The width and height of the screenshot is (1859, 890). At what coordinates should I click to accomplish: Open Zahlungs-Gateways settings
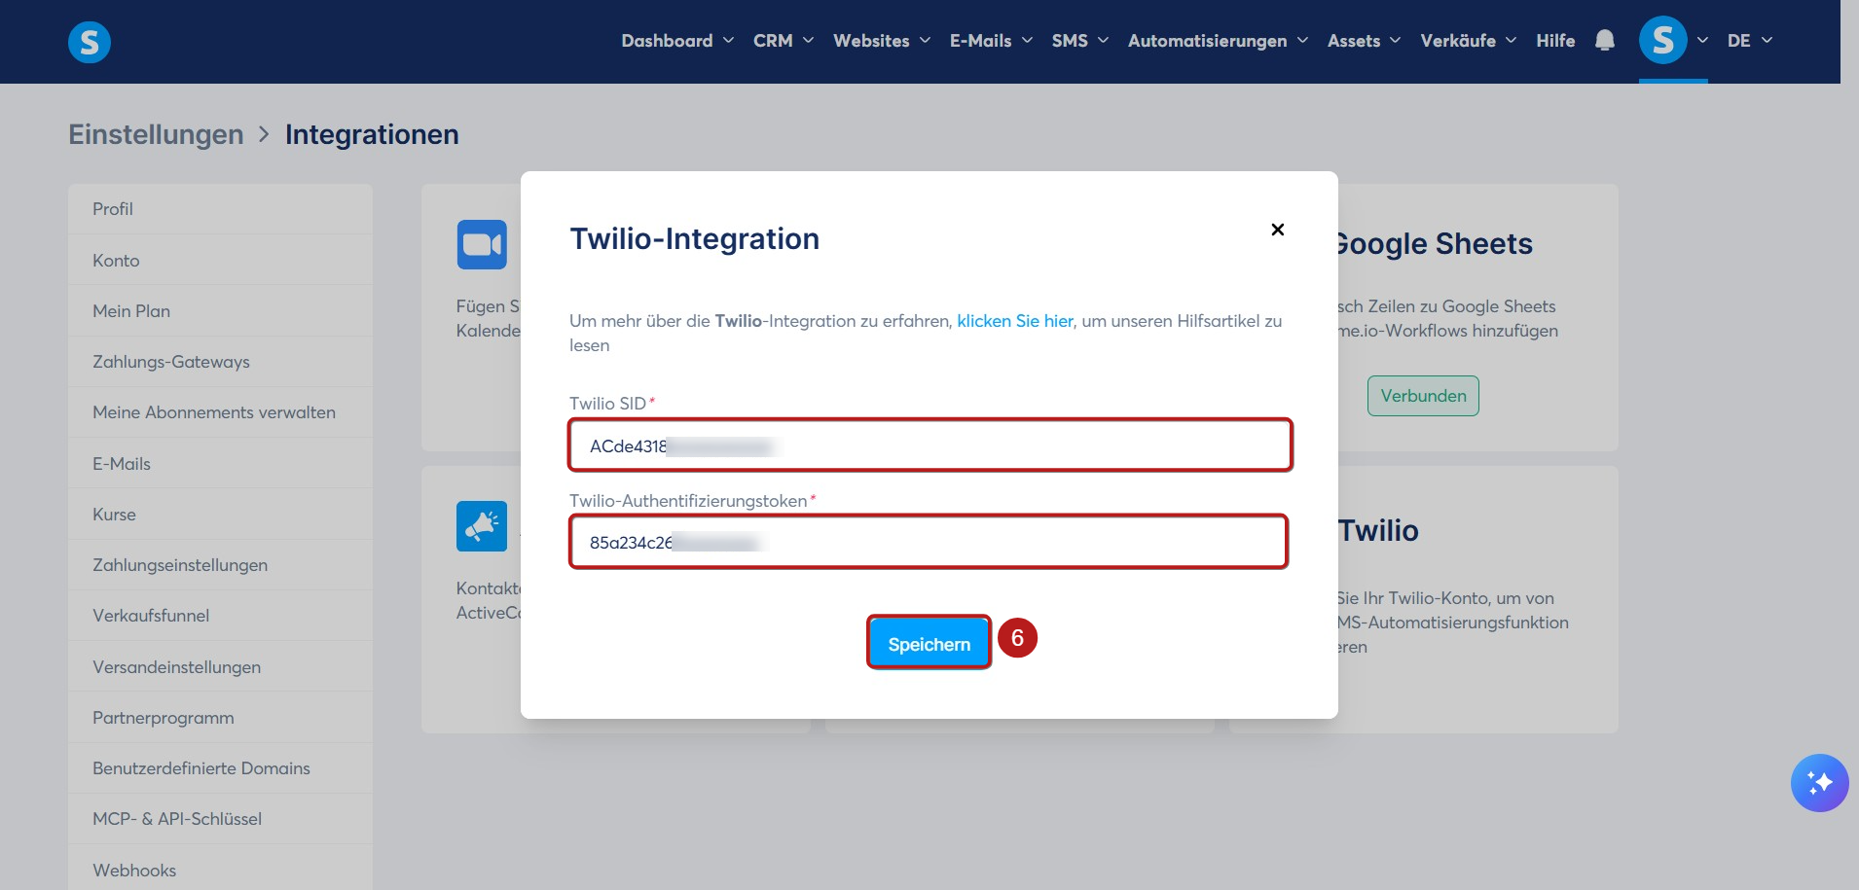coord(220,362)
